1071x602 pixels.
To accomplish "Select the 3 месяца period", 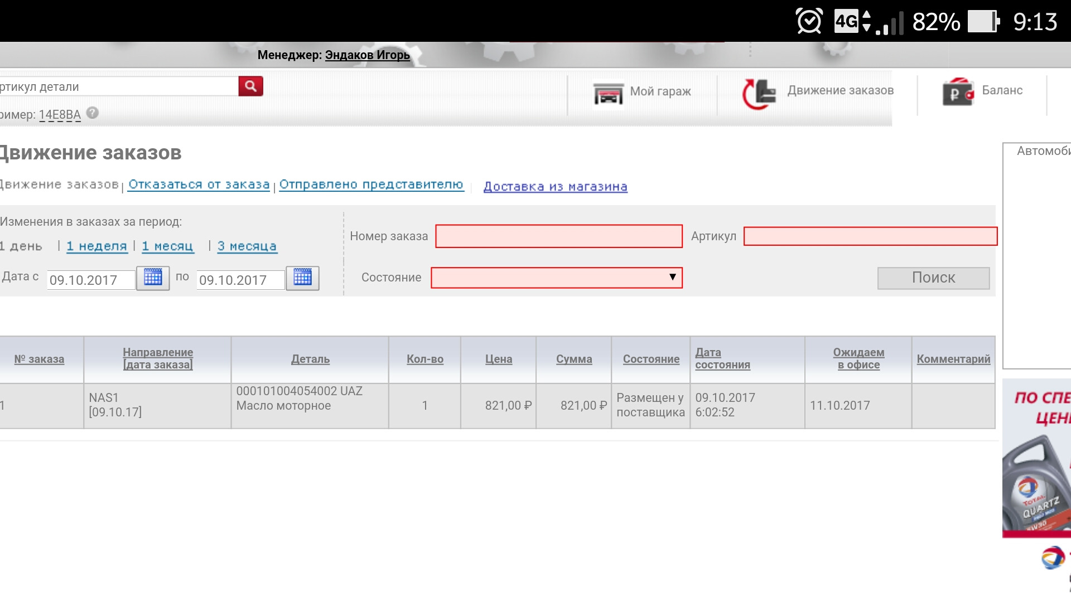I will point(247,246).
